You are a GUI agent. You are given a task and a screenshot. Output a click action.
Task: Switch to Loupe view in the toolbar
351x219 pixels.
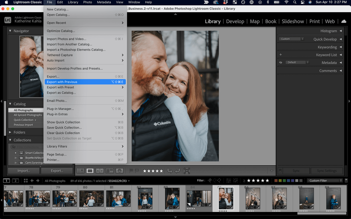90,171
